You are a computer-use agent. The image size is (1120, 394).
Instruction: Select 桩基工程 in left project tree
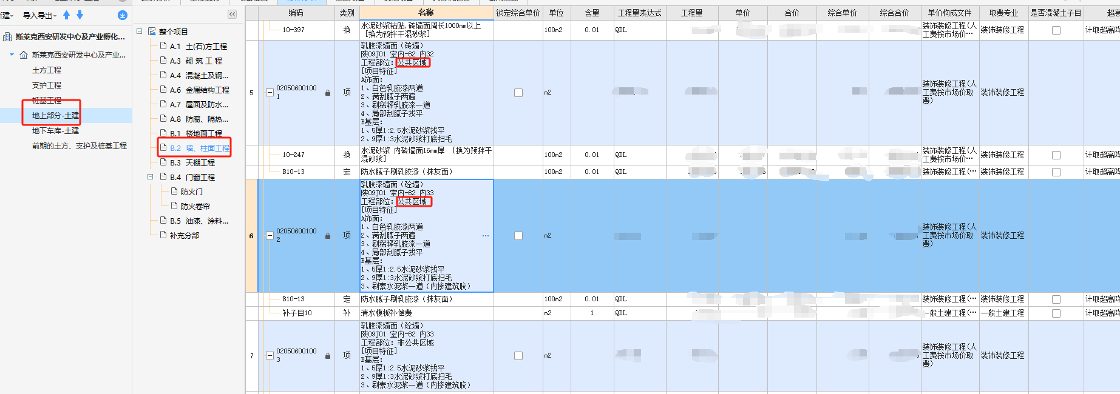(47, 101)
